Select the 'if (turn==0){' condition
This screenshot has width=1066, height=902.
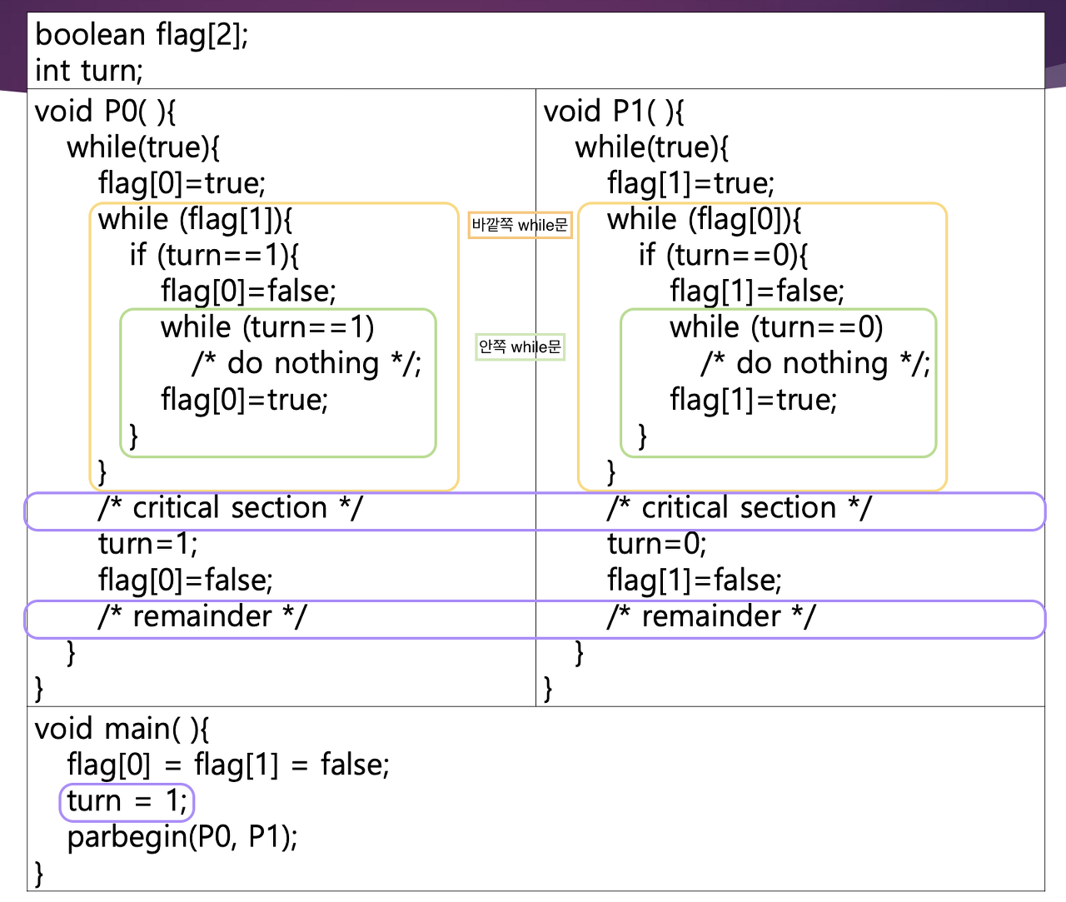point(724,255)
